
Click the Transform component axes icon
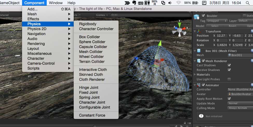[x=199, y=31]
